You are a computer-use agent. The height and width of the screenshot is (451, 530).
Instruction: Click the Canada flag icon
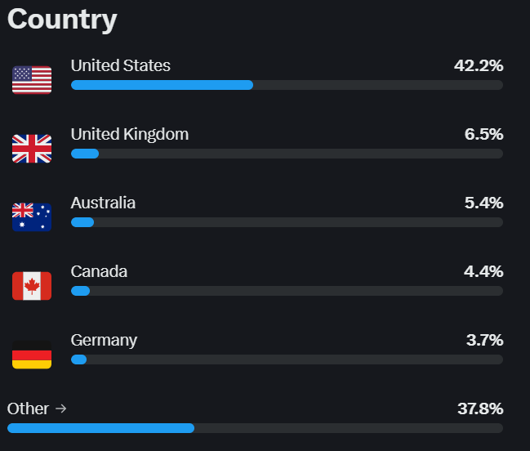click(x=32, y=286)
